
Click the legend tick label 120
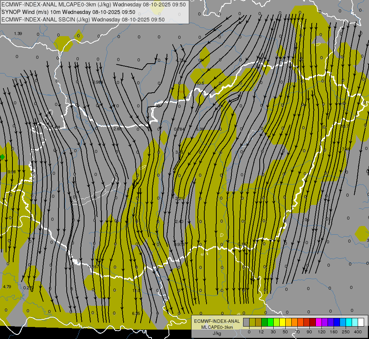click(322, 332)
